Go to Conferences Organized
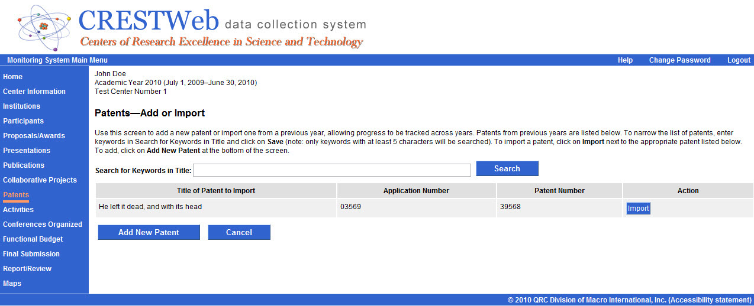754x306 pixels. point(43,224)
